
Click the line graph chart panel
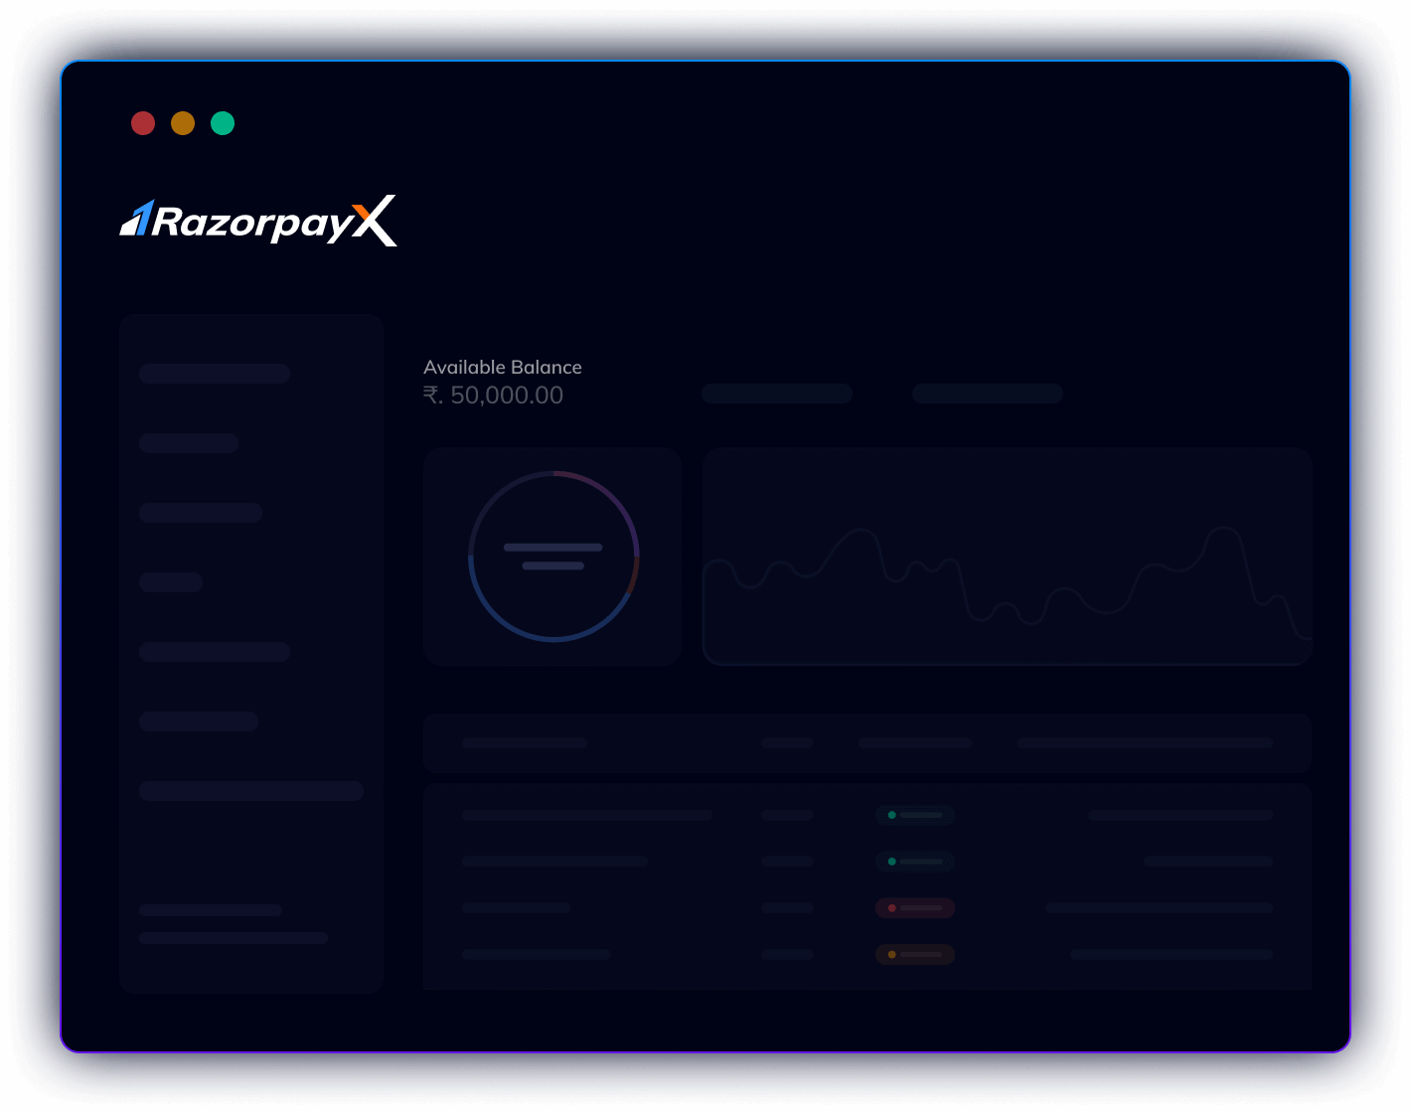pyautogui.click(x=1008, y=556)
